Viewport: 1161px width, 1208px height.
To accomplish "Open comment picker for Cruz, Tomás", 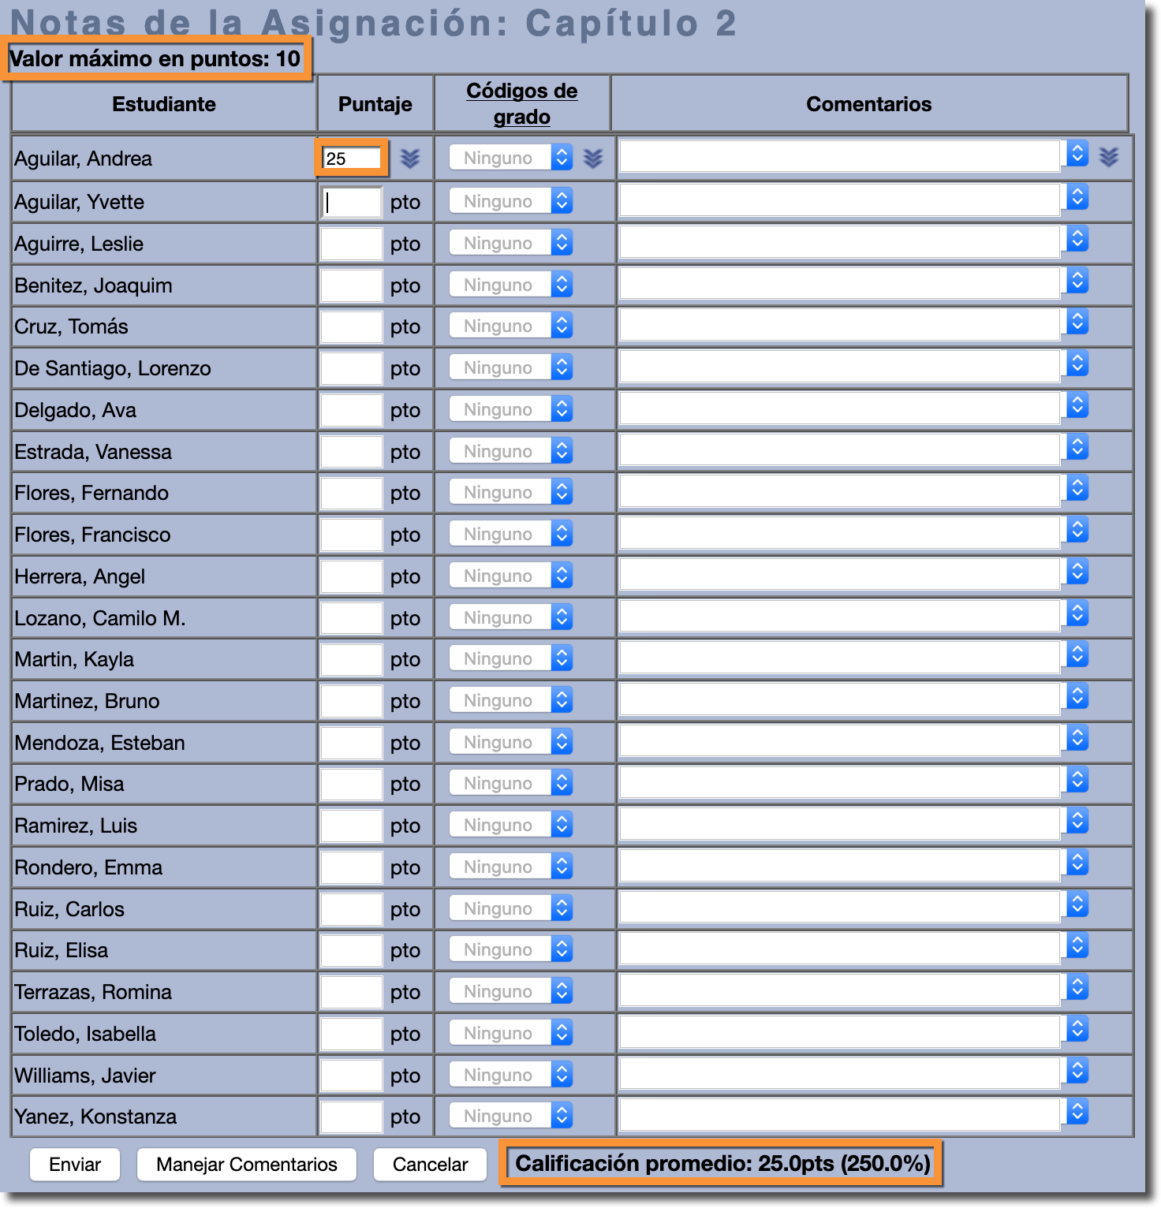I will click(x=1077, y=322).
